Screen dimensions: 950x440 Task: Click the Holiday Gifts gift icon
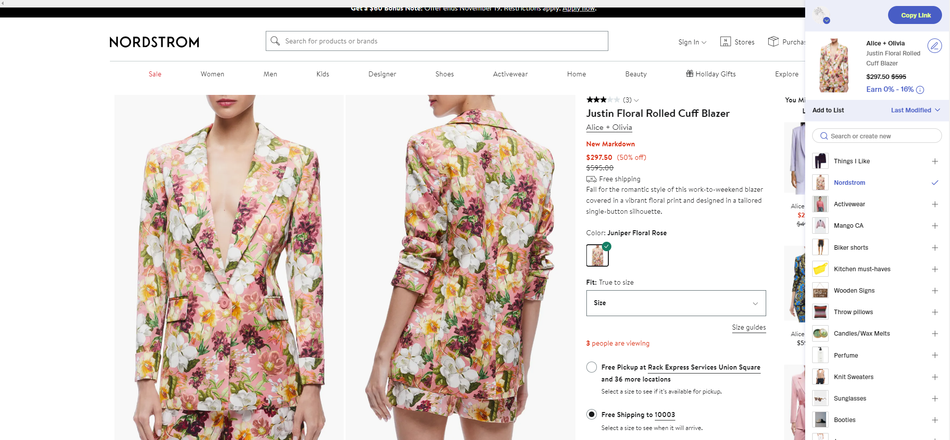(689, 74)
